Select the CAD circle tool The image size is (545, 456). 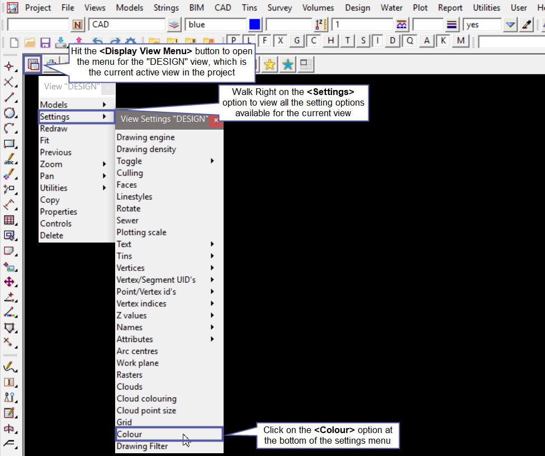point(10,113)
